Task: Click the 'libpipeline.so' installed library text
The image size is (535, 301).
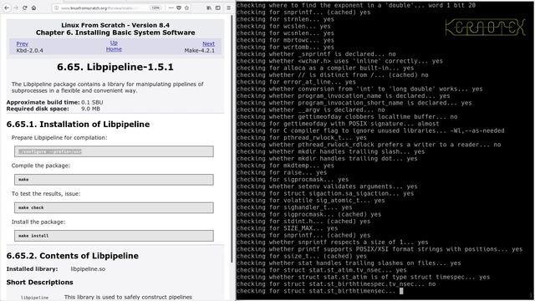Action: point(88,269)
